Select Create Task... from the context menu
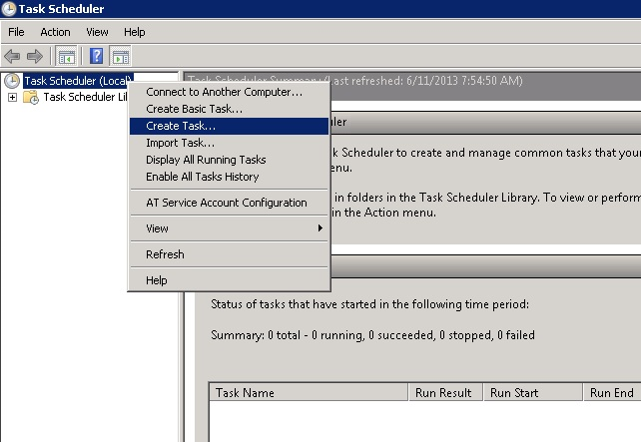641x442 pixels. (181, 126)
